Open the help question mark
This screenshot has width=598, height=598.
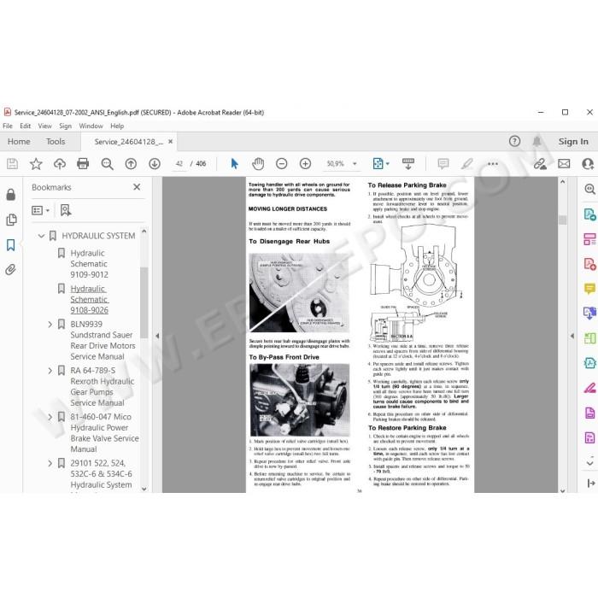(514, 142)
